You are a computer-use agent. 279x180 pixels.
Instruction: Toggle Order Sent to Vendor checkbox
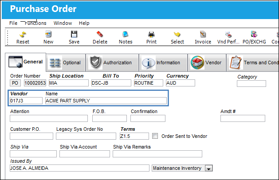coord(155,136)
